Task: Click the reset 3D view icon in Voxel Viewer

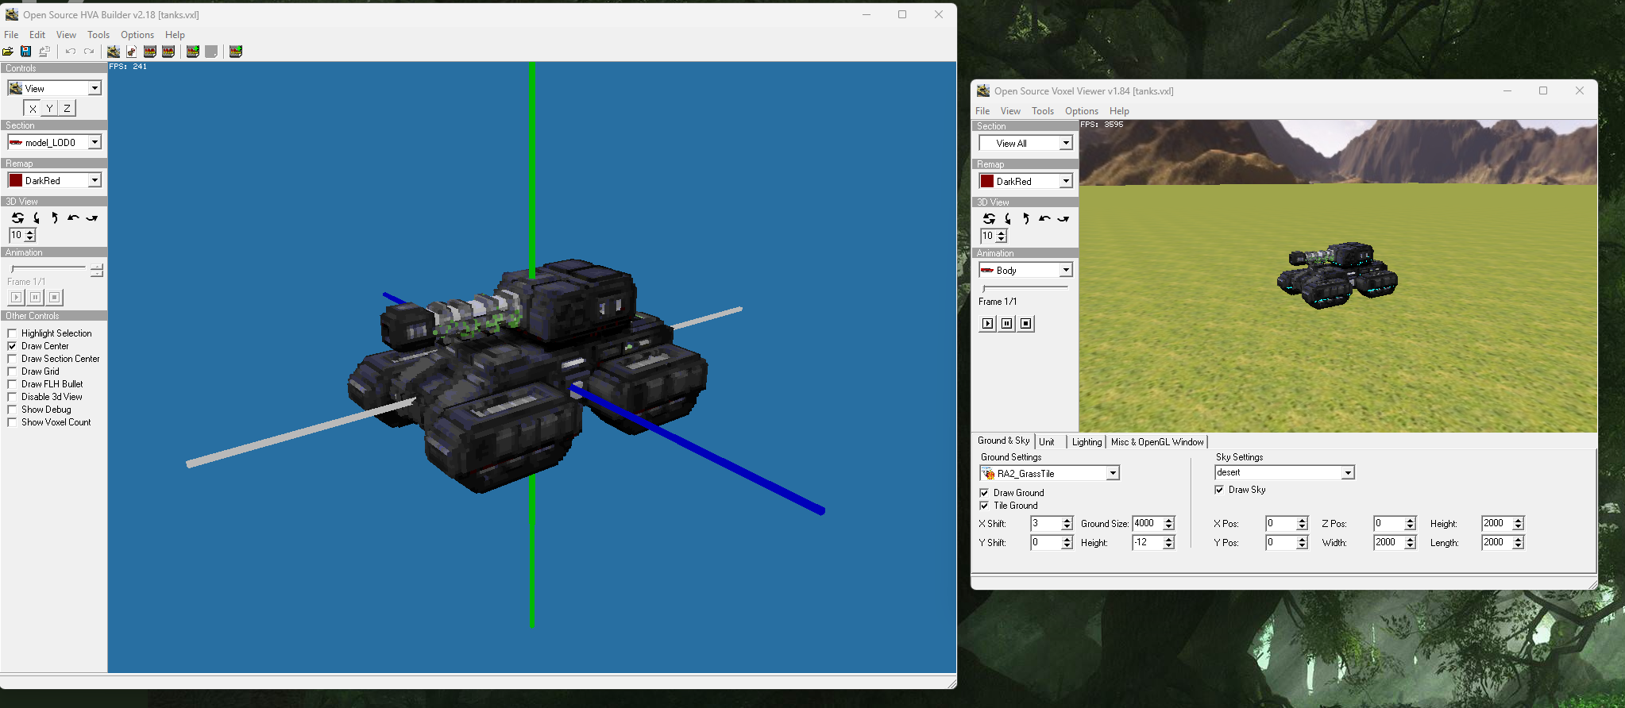Action: point(989,218)
